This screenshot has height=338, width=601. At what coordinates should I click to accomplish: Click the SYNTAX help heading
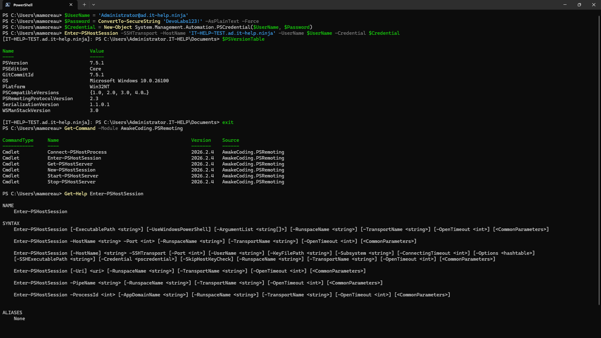click(x=11, y=224)
